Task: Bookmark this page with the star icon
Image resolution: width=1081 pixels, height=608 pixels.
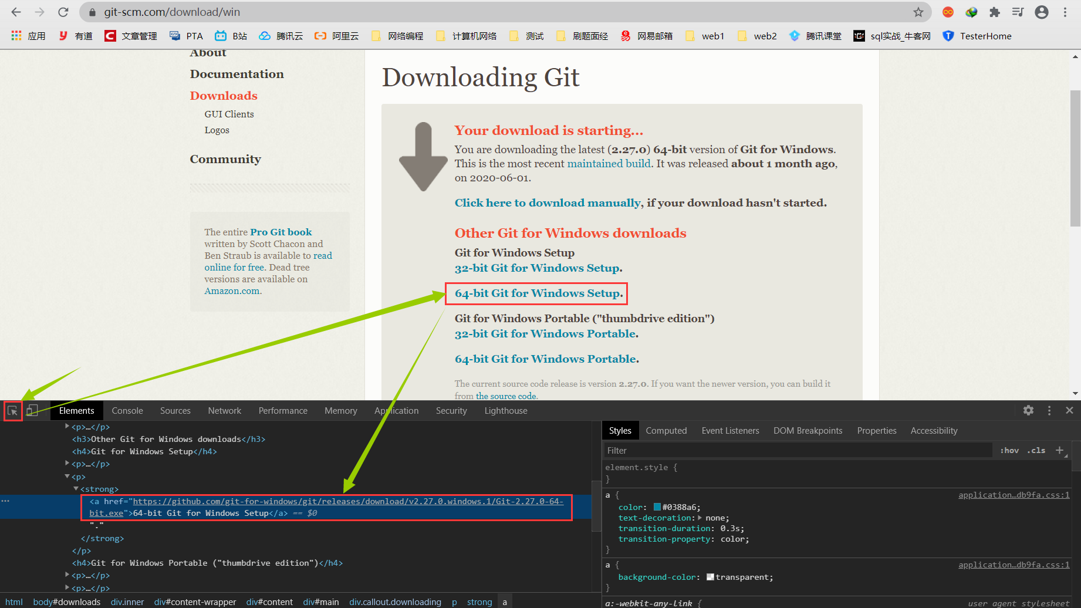Action: (x=918, y=12)
